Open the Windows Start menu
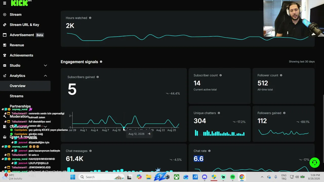Screen dimensions: 324x182 tap(73, 177)
